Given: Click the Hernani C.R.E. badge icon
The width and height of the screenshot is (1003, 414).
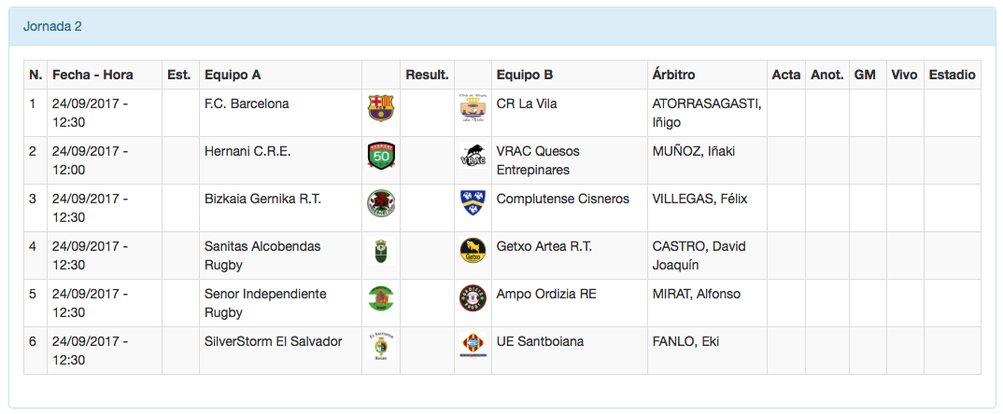Looking at the screenshot, I should 381,156.
